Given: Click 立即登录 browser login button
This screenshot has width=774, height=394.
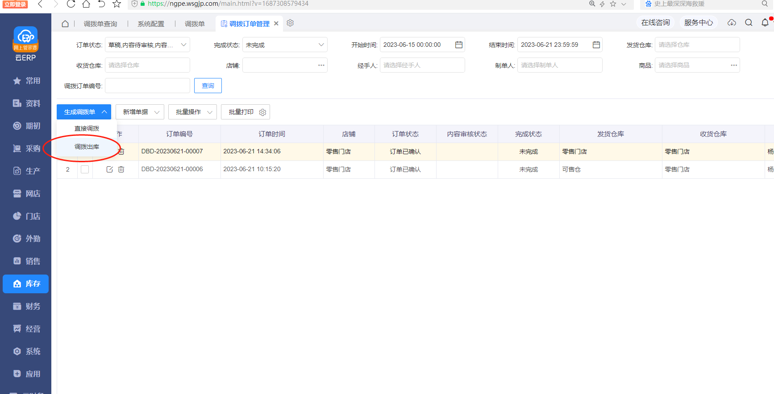Looking at the screenshot, I should click(x=16, y=4).
